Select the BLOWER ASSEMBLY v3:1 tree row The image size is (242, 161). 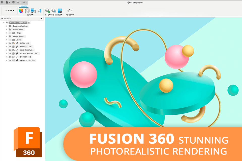point(22,54)
